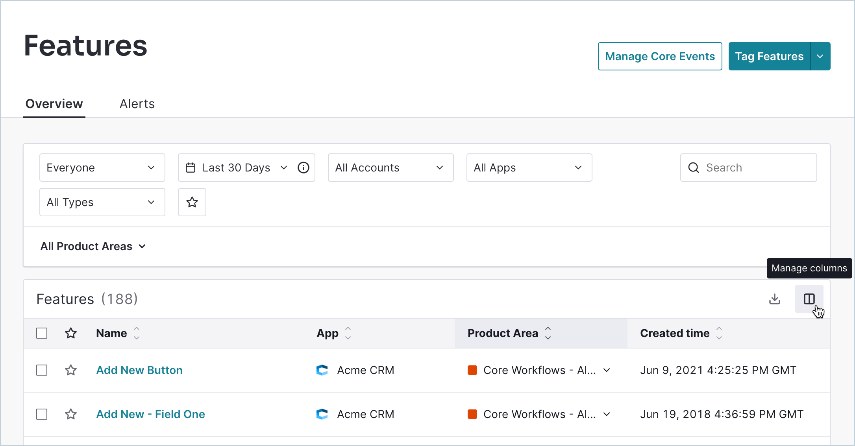Sort table by Created time column
Viewport: 855px width, 446px height.
720,333
